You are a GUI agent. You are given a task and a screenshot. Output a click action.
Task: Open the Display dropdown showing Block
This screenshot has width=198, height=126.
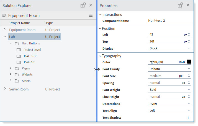click(169, 48)
